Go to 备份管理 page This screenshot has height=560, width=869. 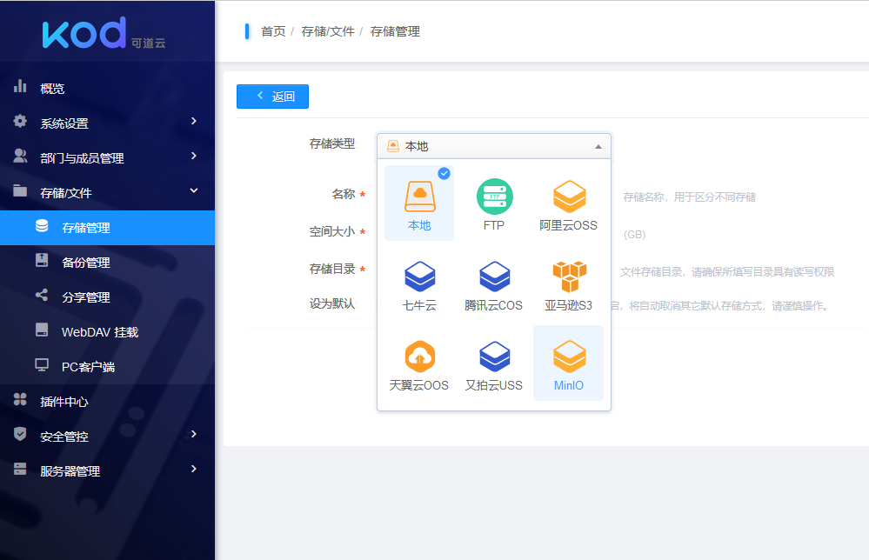click(108, 263)
